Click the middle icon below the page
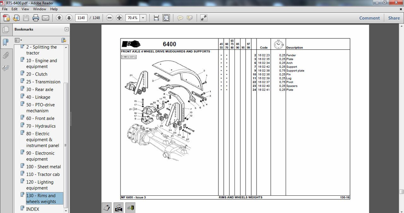This screenshot has width=404, height=213. (x=119, y=208)
